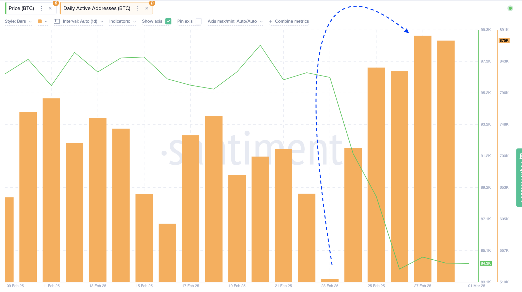
Task: Remove the Daily Active Addresses metric
Action: pos(147,8)
